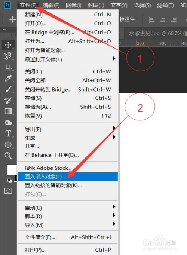Choose 置入链接的智能对象(K)... entry
Screen dimensions: 187x255
(68, 185)
